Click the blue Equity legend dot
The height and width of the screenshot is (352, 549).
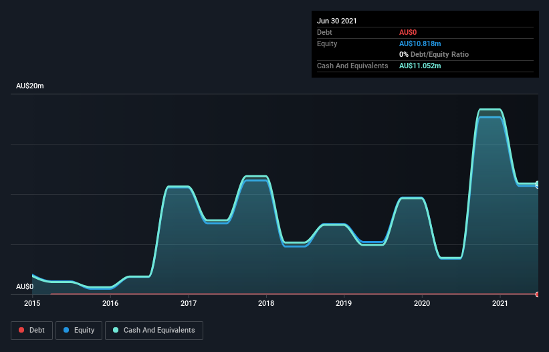coord(66,330)
